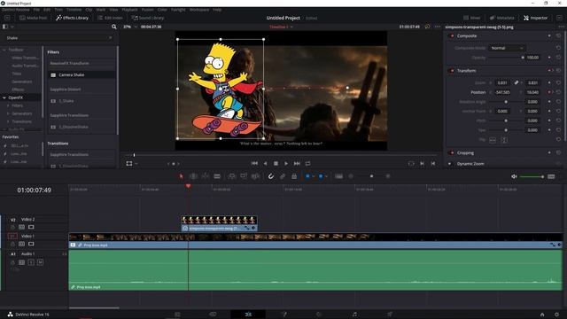Select the Blade Edit Mode tool
Image resolution: width=567 pixels, height=319 pixels.
click(x=217, y=176)
